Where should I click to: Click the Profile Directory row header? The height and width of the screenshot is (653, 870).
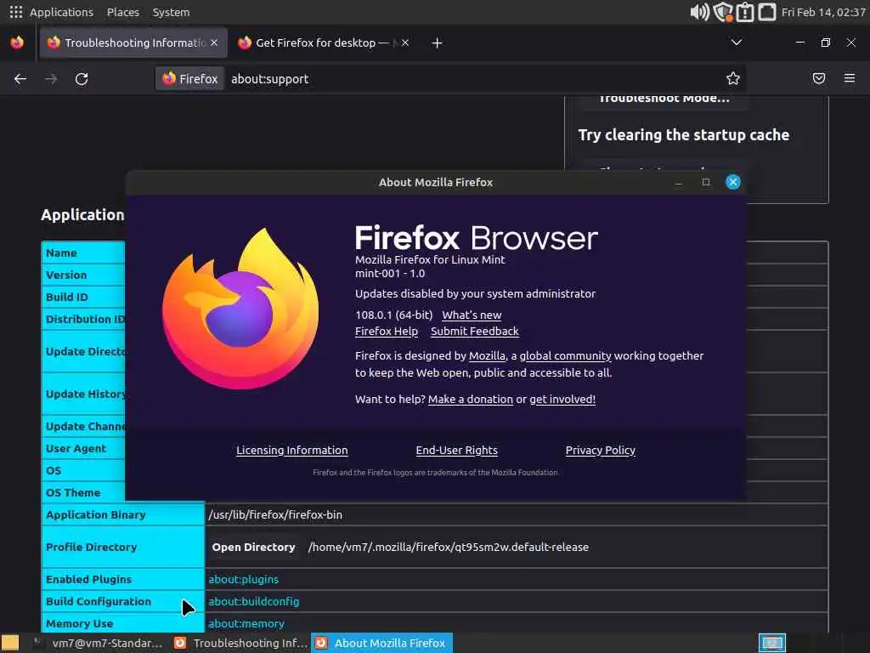tap(122, 547)
